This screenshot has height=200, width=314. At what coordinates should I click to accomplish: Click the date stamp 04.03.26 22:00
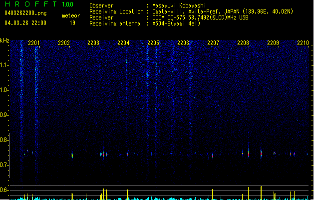[x=25, y=23]
